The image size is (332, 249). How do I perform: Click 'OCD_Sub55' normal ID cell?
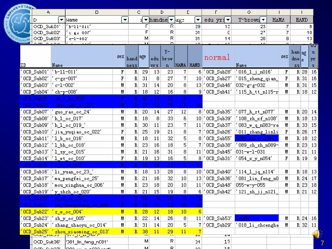219,138
